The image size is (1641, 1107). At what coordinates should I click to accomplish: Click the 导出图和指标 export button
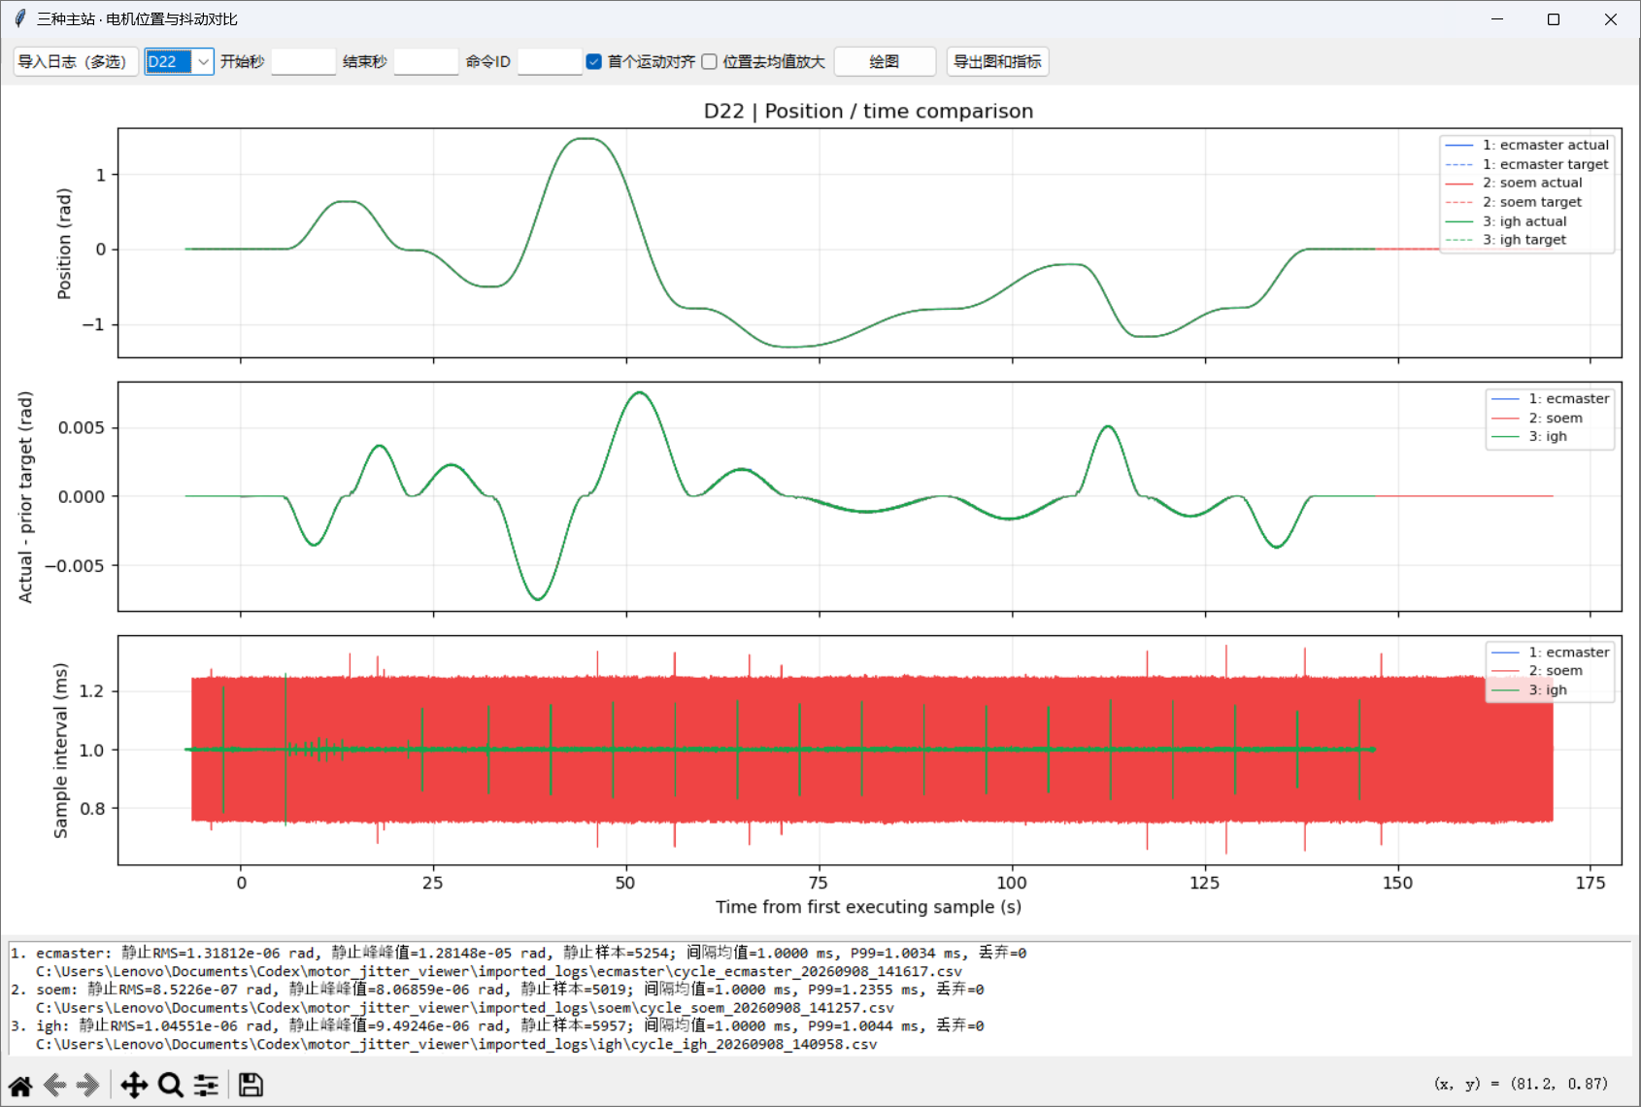tap(997, 61)
